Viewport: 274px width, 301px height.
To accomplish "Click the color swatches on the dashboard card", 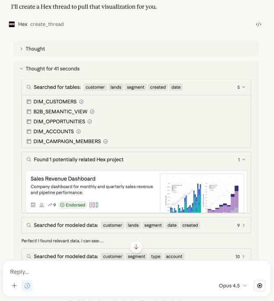I will click(x=94, y=205).
